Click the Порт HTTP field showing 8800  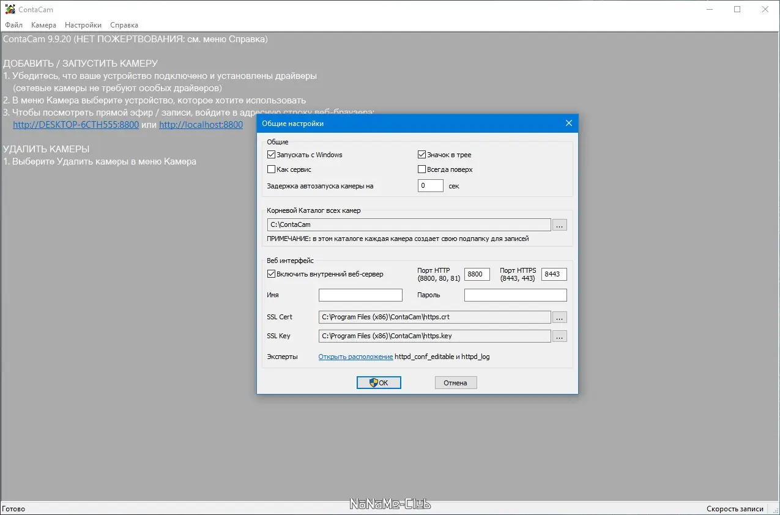[x=477, y=274]
